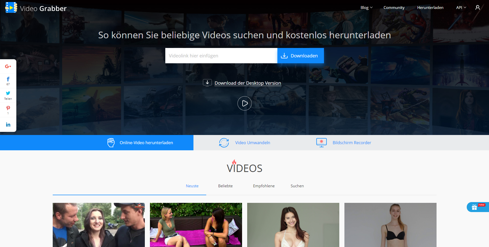Open the thumbnail with two women on a sofa
The width and height of the screenshot is (489, 247).
coord(196,225)
